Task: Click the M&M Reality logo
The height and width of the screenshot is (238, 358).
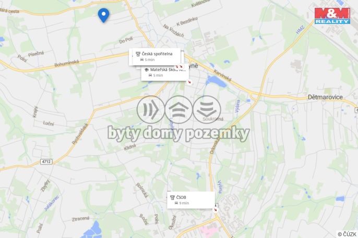Action: coord(332,16)
